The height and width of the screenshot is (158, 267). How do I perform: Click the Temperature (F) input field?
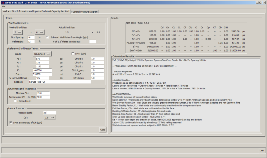[x=43, y=97]
